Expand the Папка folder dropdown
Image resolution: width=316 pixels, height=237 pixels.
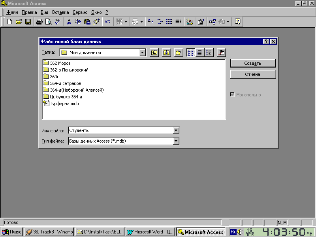[x=143, y=53]
